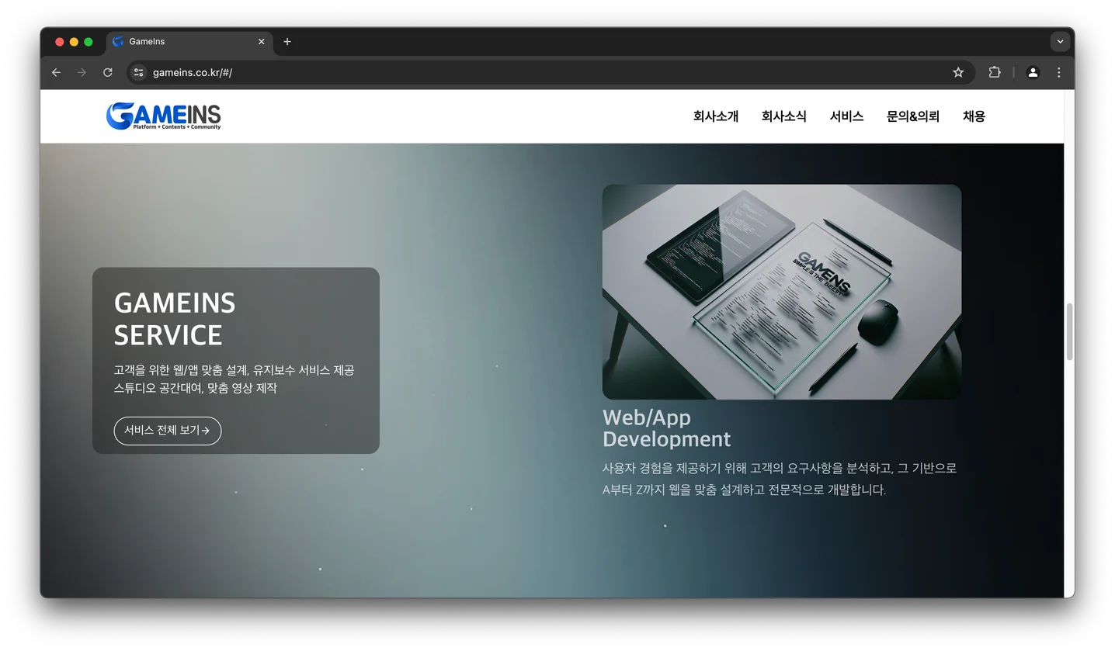Click the browser forward arrow
The height and width of the screenshot is (651, 1115).
click(82, 72)
